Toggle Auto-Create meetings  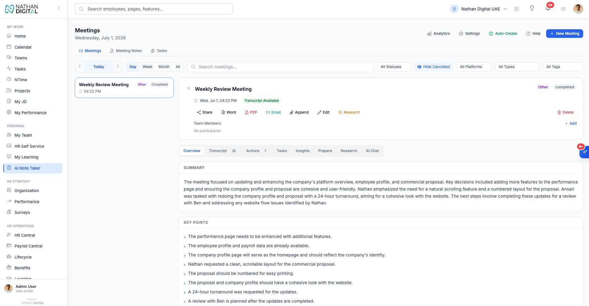pyautogui.click(x=503, y=34)
